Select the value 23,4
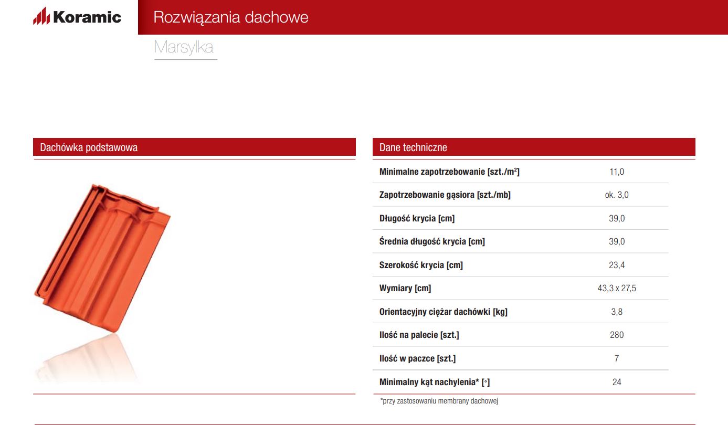 [617, 265]
